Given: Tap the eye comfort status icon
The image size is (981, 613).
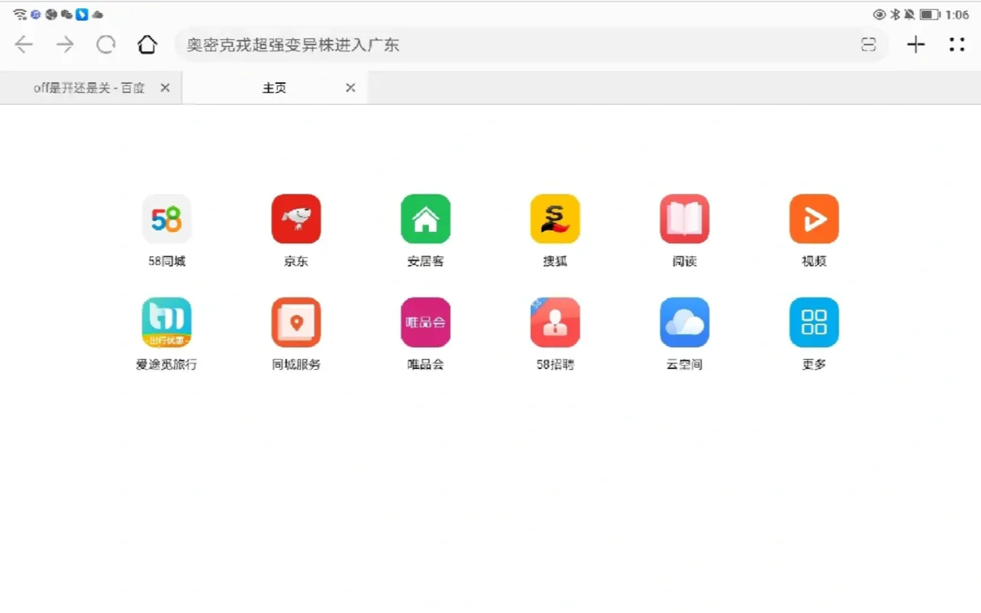Looking at the screenshot, I should [880, 14].
